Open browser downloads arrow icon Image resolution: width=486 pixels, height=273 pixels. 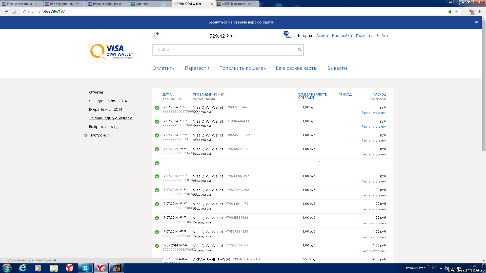pyautogui.click(x=479, y=12)
